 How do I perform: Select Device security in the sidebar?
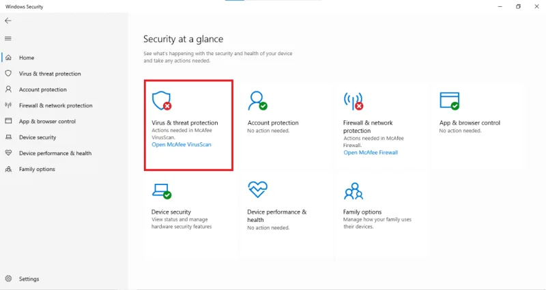click(x=38, y=138)
